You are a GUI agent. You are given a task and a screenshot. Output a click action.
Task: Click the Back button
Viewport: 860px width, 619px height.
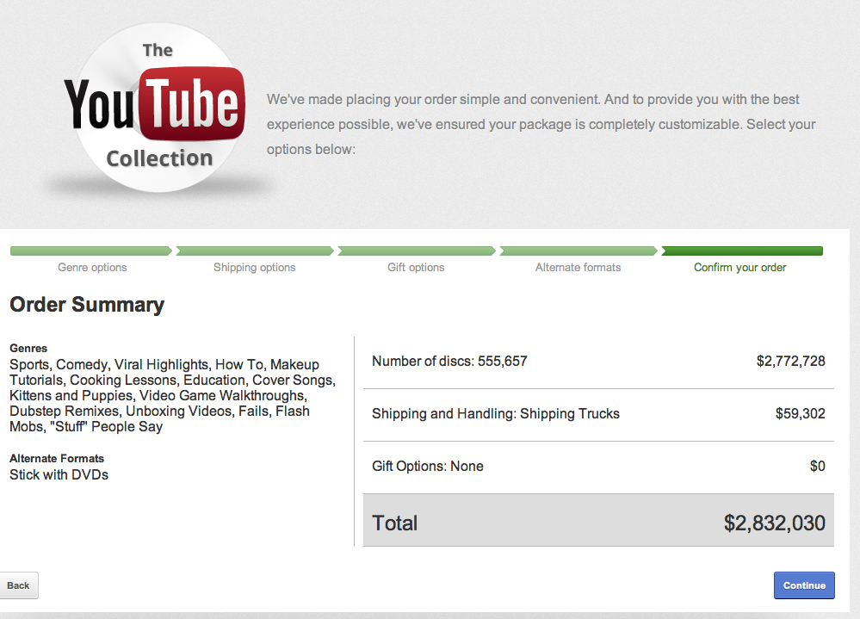[18, 585]
